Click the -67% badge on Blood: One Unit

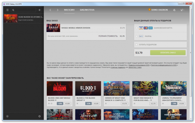60,104
